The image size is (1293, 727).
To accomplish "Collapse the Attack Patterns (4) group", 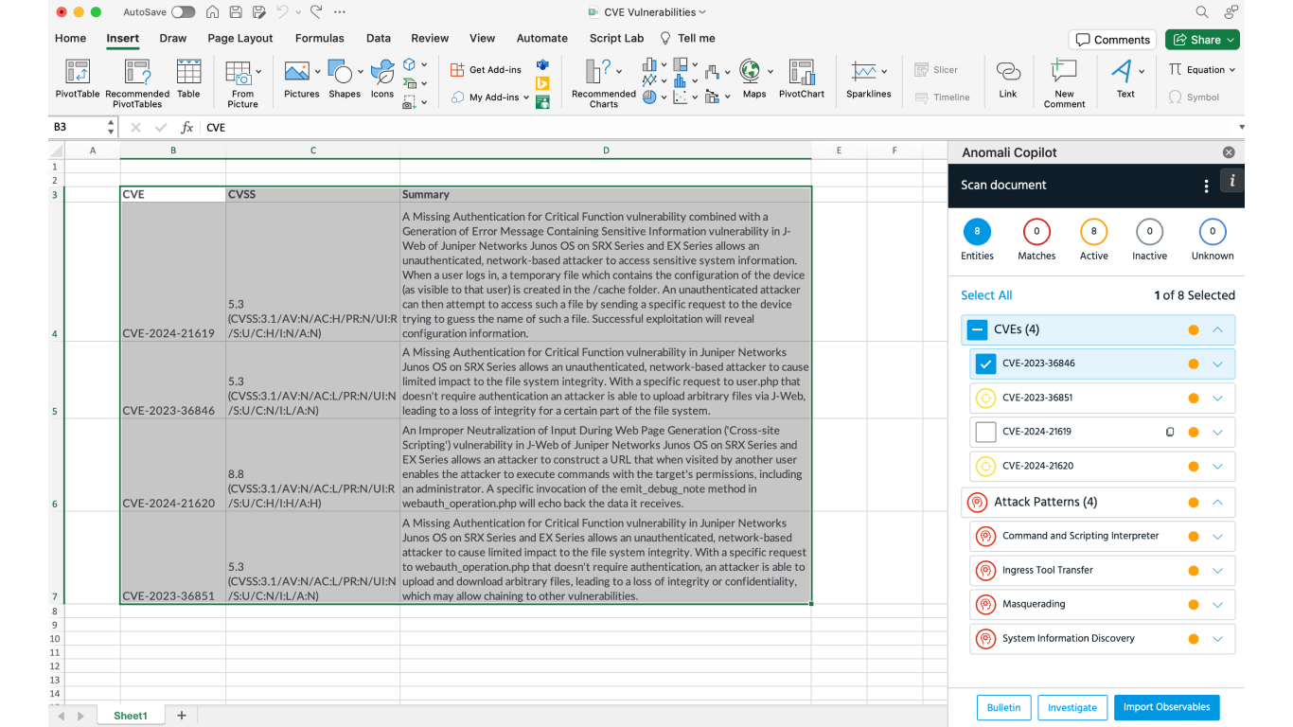I will point(1218,502).
